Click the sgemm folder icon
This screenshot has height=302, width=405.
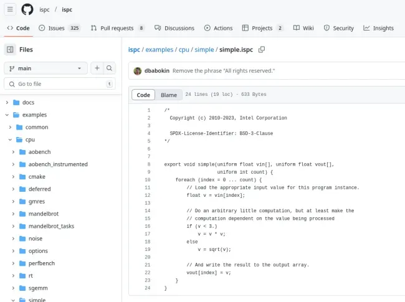22,288
